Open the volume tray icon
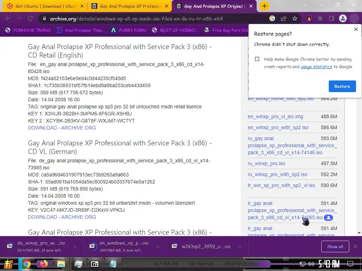The height and width of the screenshot is (271, 362). coord(311,264)
